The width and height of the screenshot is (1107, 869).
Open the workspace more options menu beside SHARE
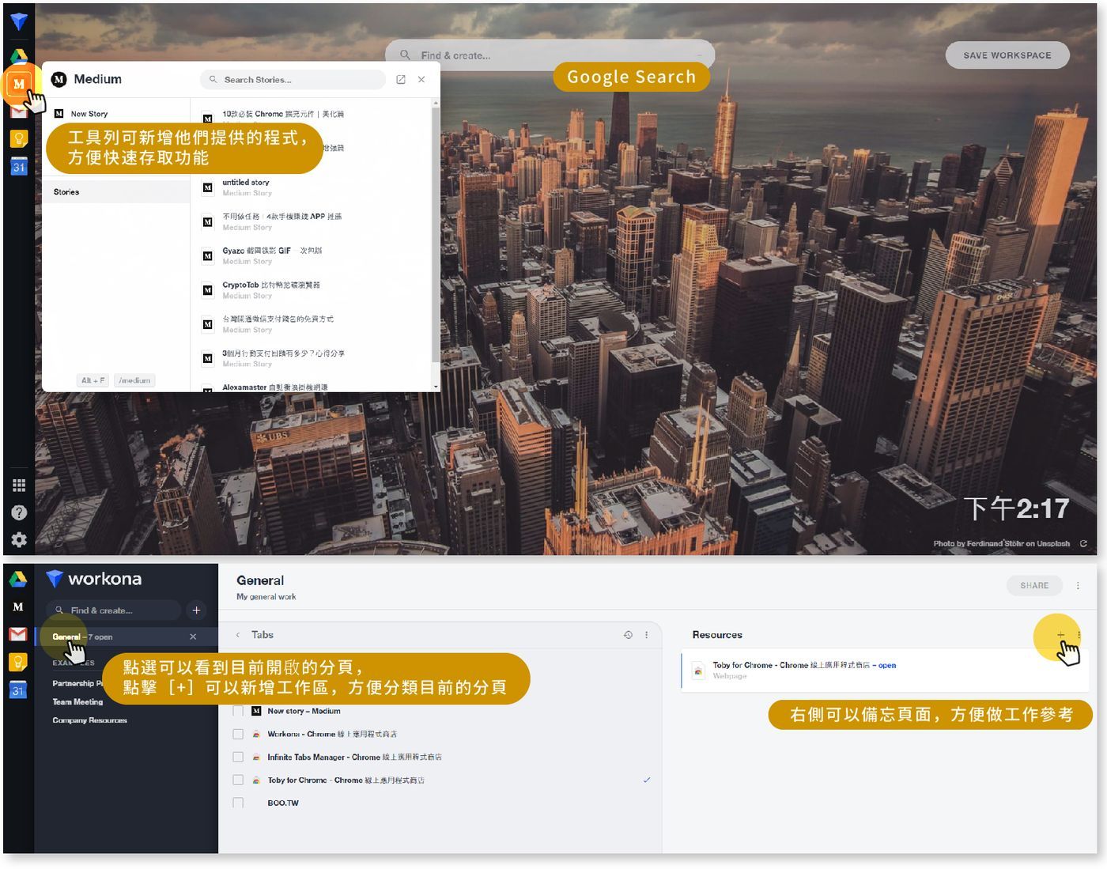click(x=1078, y=586)
